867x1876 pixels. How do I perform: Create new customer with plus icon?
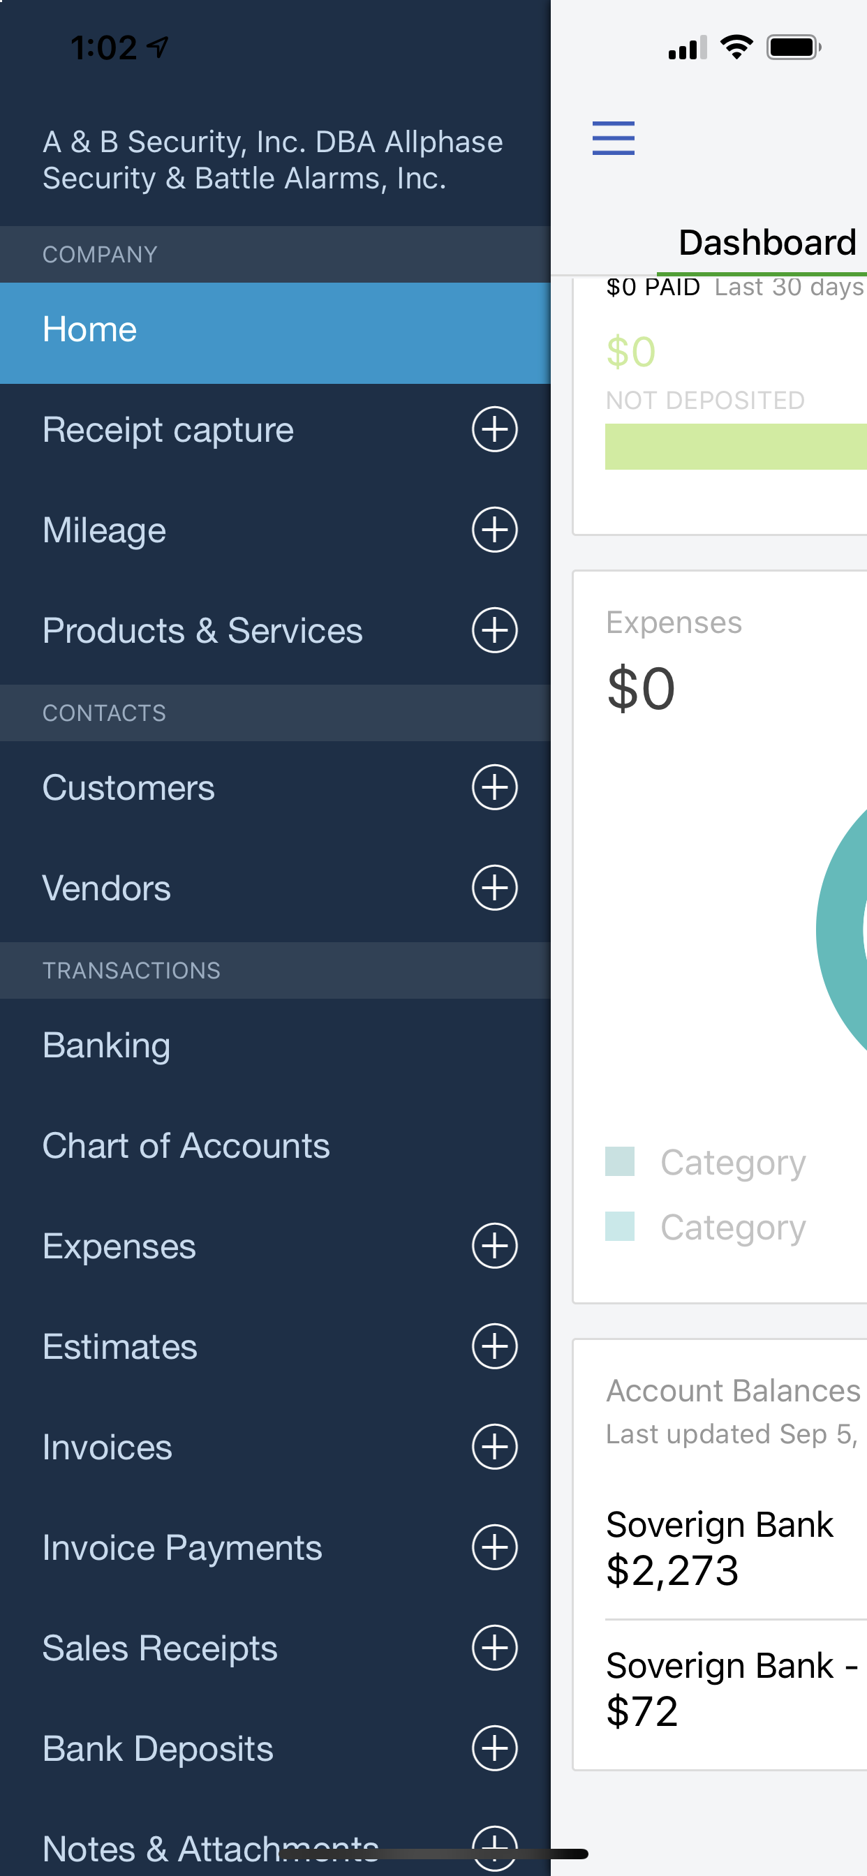click(x=495, y=787)
